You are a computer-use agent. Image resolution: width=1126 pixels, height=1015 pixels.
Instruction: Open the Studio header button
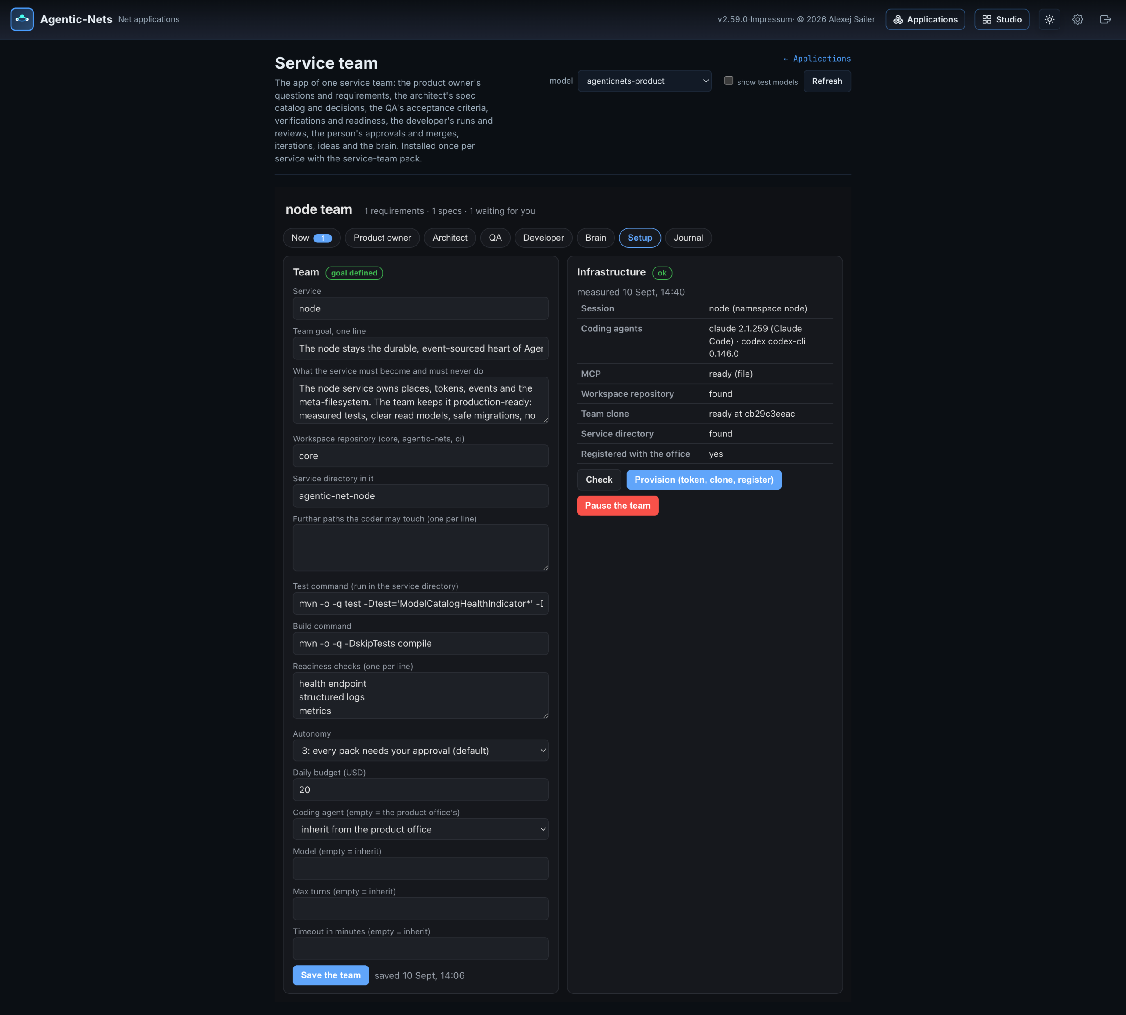[x=1002, y=19]
